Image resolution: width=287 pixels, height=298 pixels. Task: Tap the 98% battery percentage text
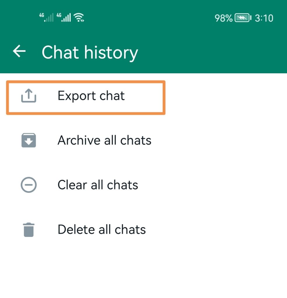coord(224,18)
